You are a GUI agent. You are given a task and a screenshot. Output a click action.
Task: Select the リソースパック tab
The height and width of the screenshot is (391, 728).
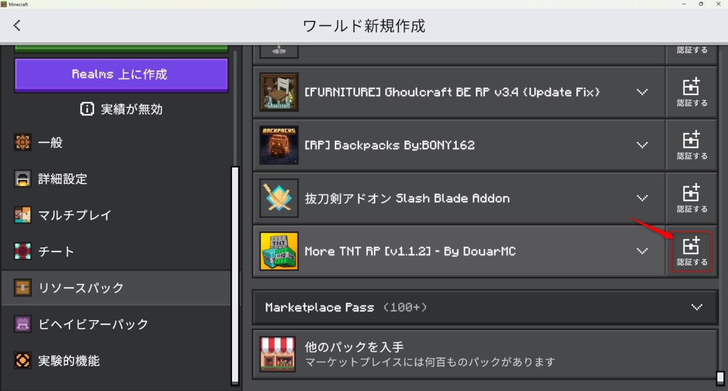pyautogui.click(x=116, y=288)
